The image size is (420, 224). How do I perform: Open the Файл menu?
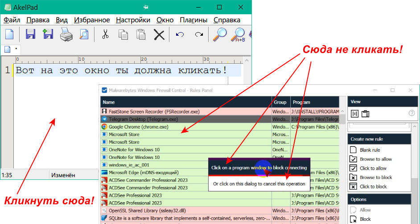tap(12, 20)
